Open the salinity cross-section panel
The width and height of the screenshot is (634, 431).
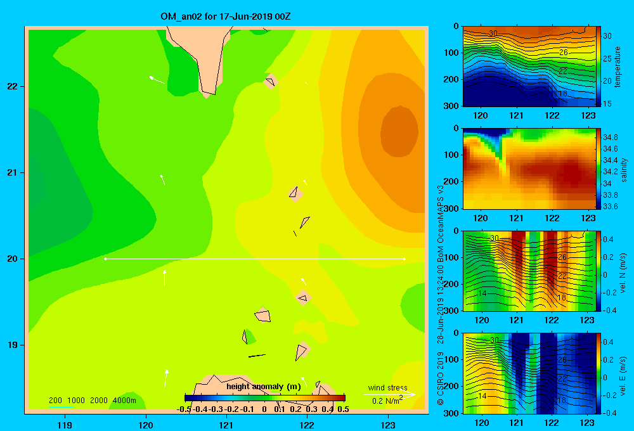point(529,169)
